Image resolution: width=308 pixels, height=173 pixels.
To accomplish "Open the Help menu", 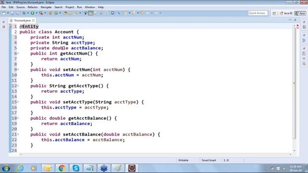I will coord(101,7).
